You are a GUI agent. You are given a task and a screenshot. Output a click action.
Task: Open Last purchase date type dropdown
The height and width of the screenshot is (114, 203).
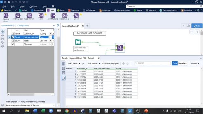tap(50, 37)
